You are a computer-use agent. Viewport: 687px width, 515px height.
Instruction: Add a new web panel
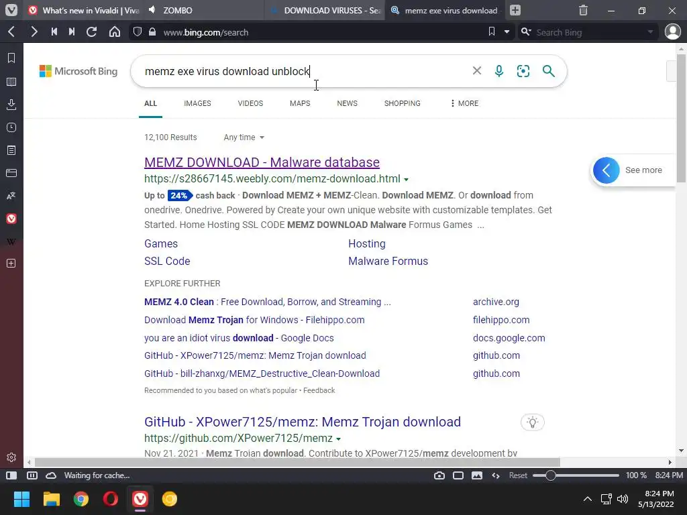(x=11, y=263)
